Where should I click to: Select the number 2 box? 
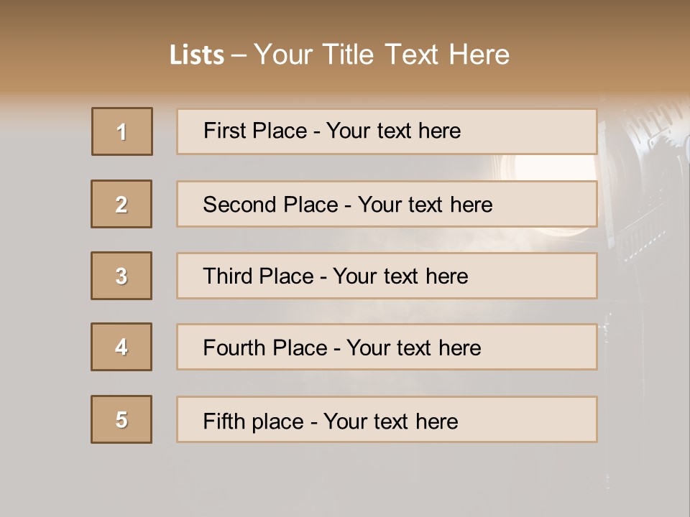click(121, 204)
